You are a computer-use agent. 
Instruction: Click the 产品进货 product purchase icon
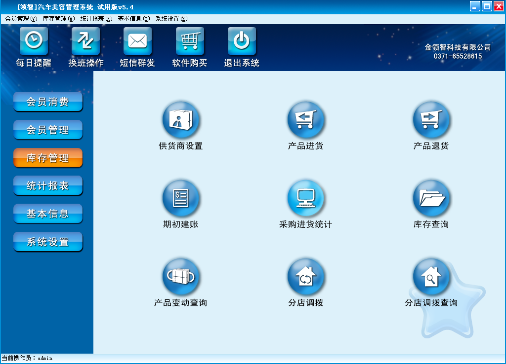point(306,120)
